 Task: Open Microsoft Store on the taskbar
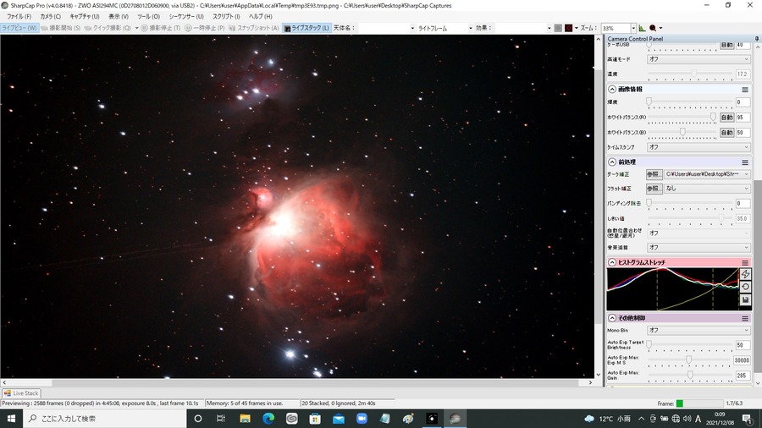click(x=315, y=419)
